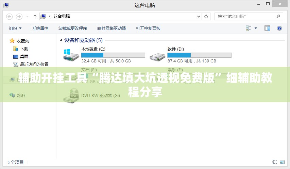Screen dimensions: 290x169
Task: Click 设备和驱动器 (5) group header
Action: [83, 40]
